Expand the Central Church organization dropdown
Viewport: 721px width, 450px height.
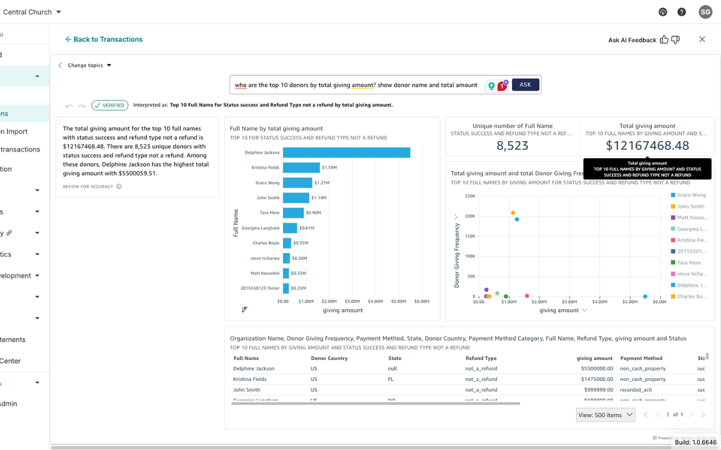click(x=33, y=12)
